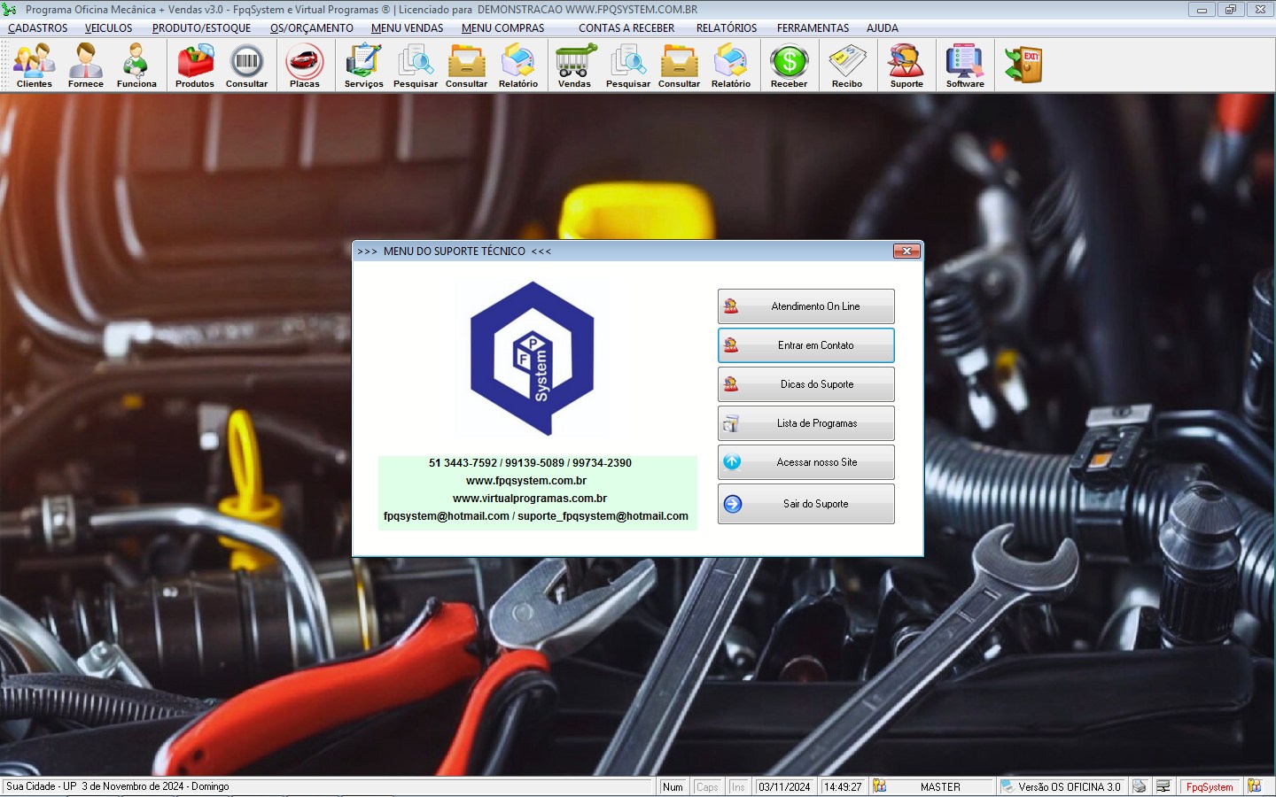Close the Menu do Suporte Técnico dialog
1276x797 pixels.
(906, 251)
